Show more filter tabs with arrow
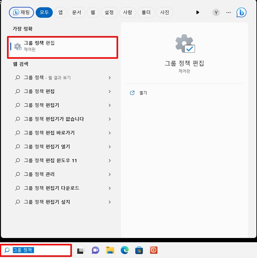Image resolution: width=257 pixels, height=258 pixels. (198, 13)
